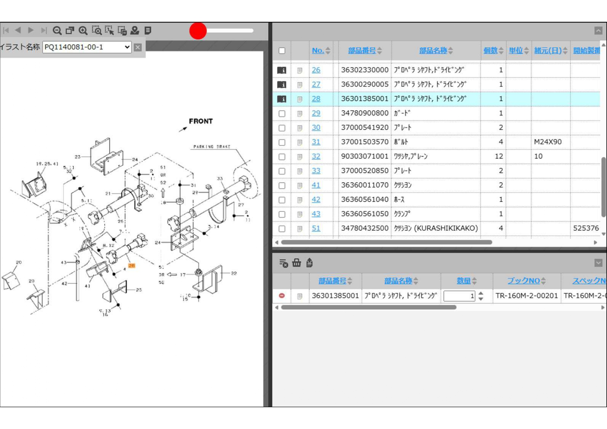Click the red zoom slider handle

[x=198, y=31]
